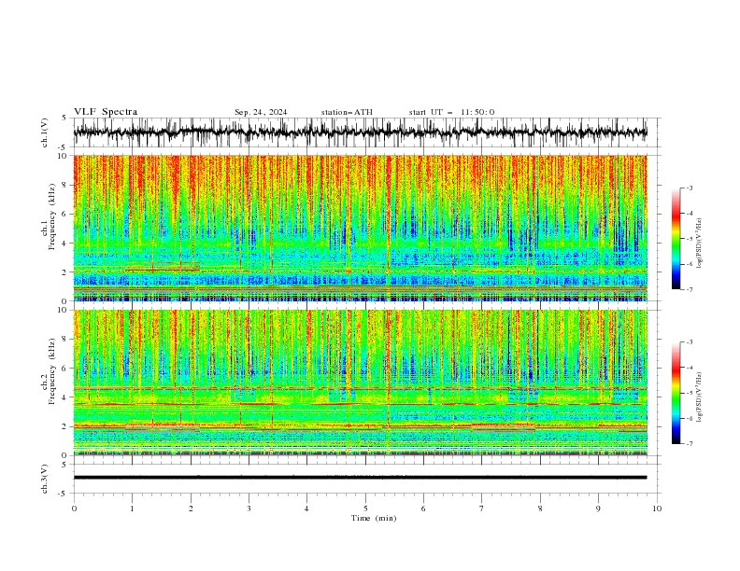The width and height of the screenshot is (740, 571).
Task: Click the ch.2 color bar log(PSD) label
Action: [699, 397]
